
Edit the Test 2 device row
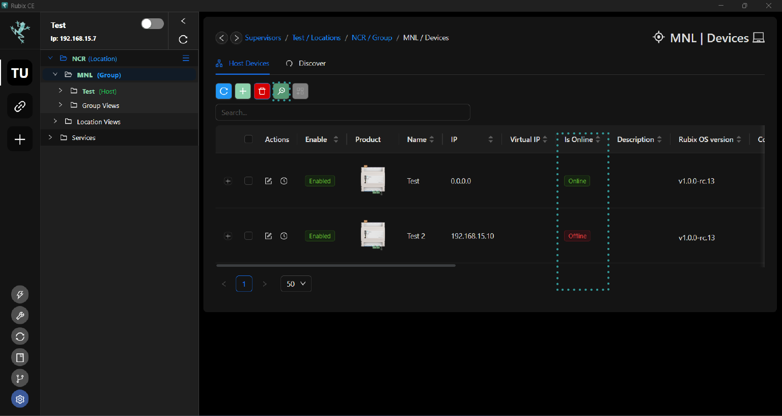pos(268,236)
